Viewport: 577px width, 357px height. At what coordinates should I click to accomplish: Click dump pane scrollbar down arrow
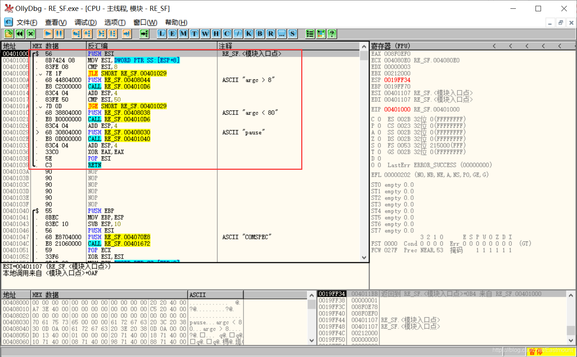(312, 341)
